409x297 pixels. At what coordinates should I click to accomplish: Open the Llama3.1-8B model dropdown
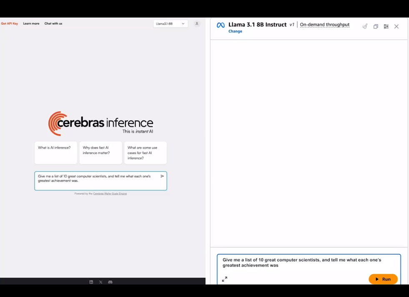[x=171, y=24]
